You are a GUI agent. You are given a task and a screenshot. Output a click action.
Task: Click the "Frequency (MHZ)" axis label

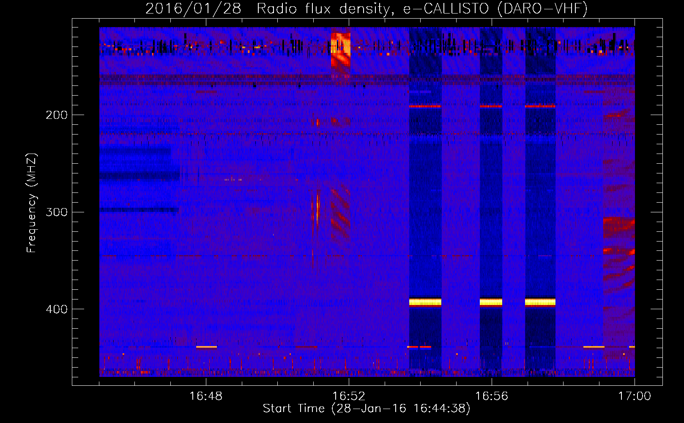pyautogui.click(x=32, y=203)
